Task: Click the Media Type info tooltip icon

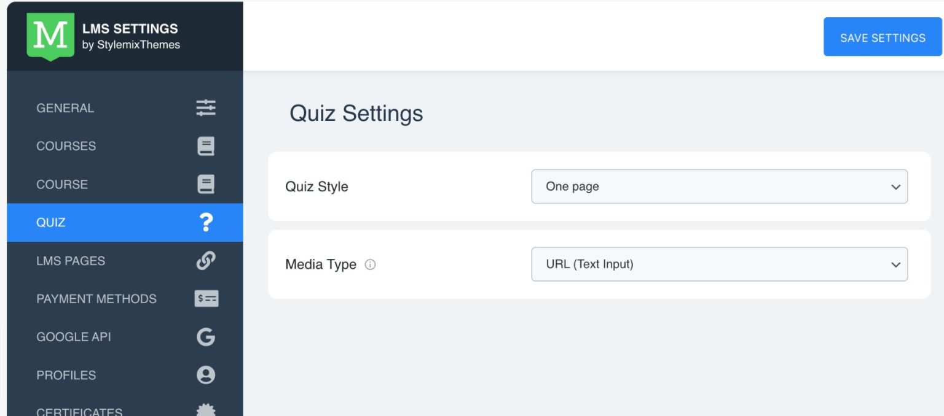Action: coord(370,264)
